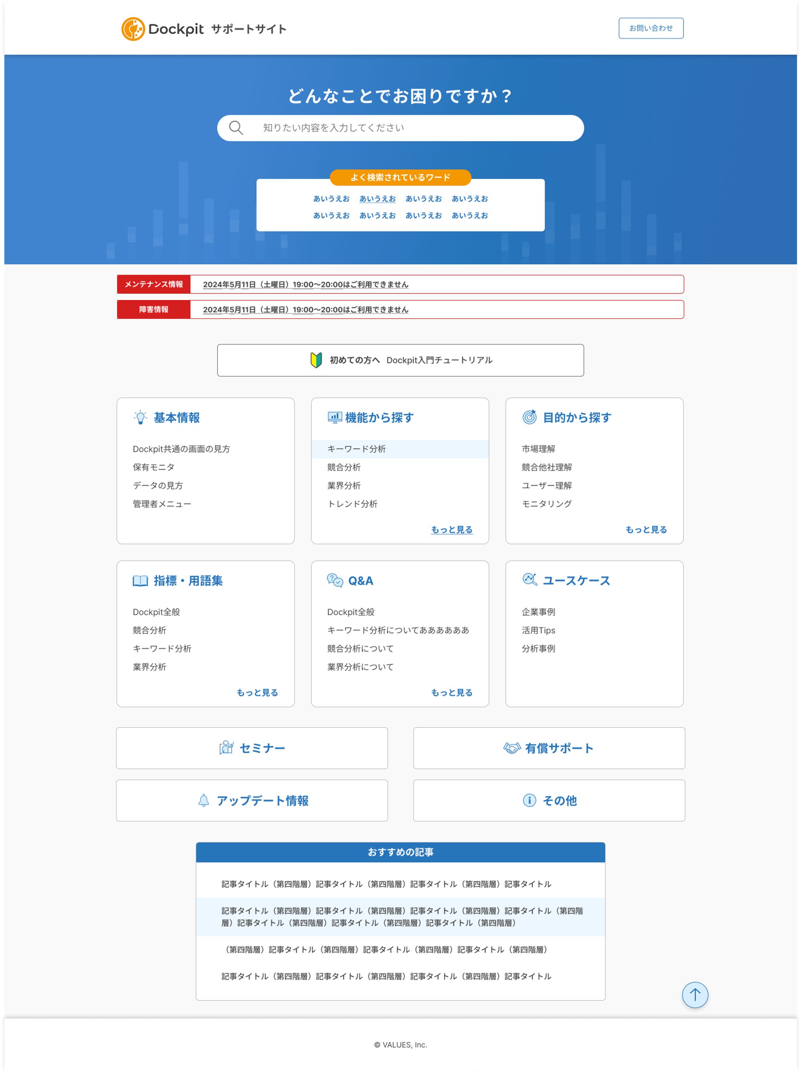The width and height of the screenshot is (801, 1073).
Task: Open 競合分析 under 機能から探す
Action: click(x=344, y=468)
